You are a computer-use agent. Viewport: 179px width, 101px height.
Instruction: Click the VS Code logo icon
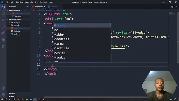(2, 2)
